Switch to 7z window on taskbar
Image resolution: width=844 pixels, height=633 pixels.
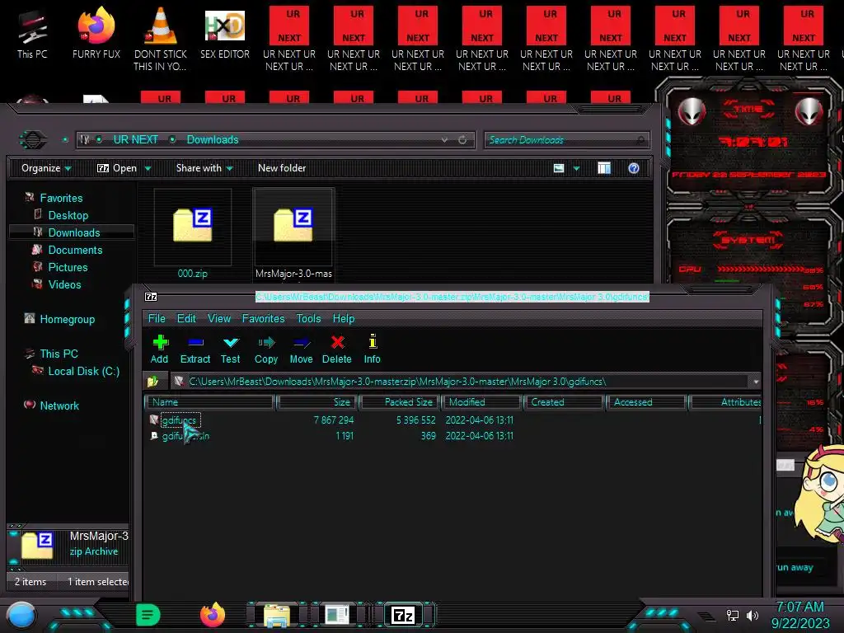coord(403,615)
